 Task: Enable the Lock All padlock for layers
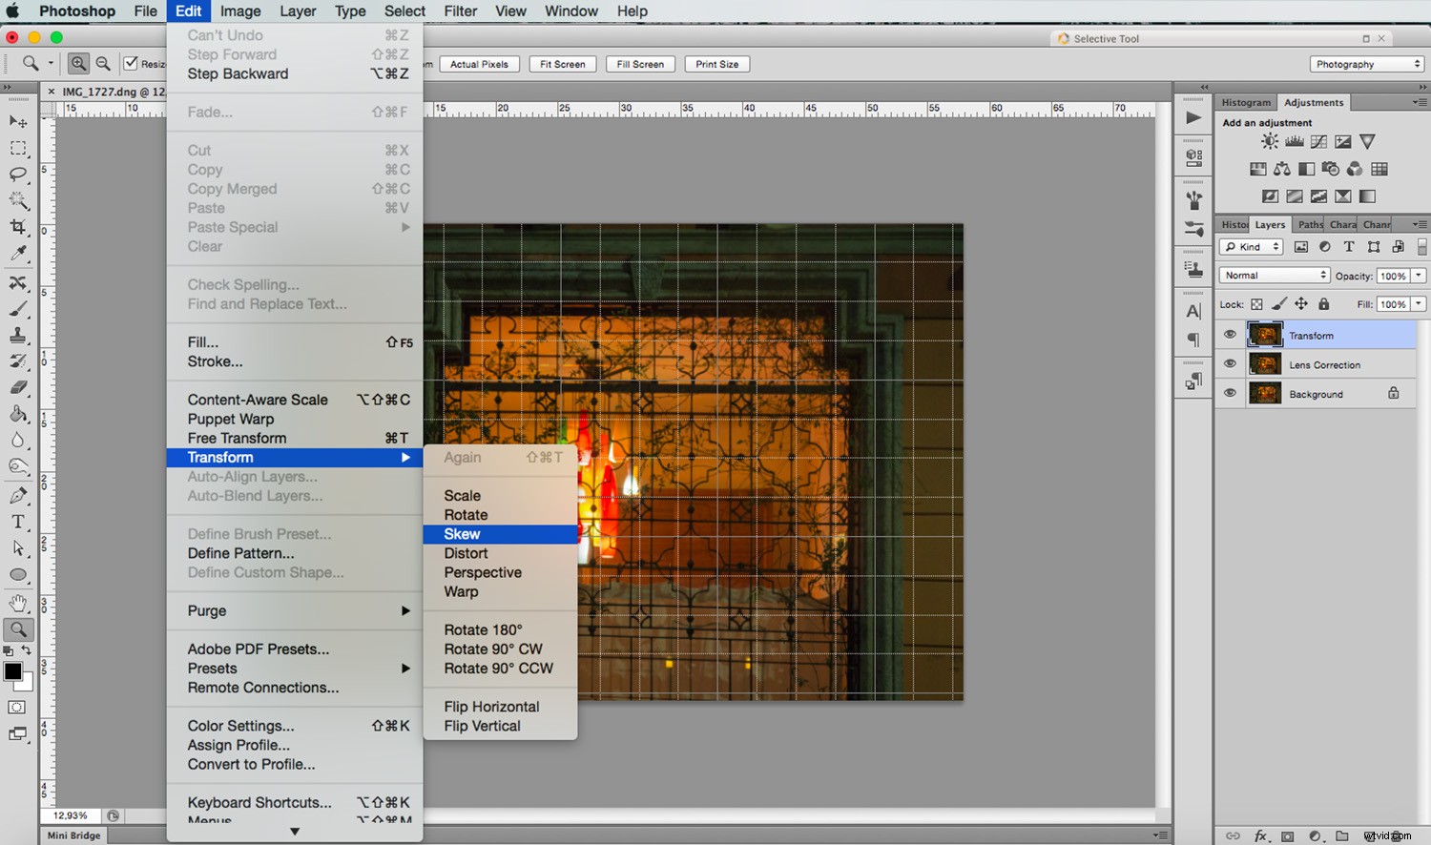point(1324,303)
